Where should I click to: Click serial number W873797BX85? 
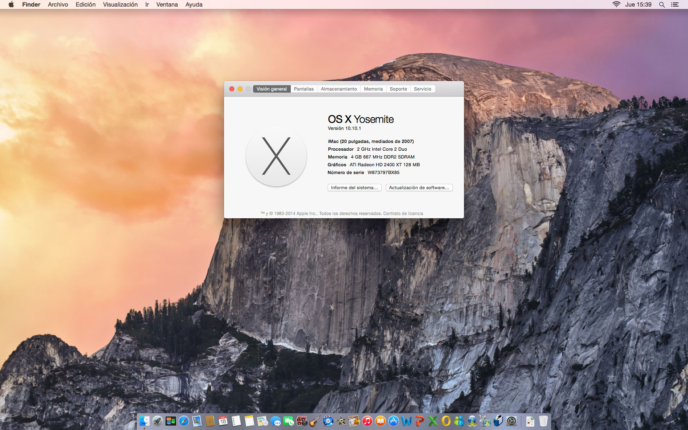coord(383,172)
